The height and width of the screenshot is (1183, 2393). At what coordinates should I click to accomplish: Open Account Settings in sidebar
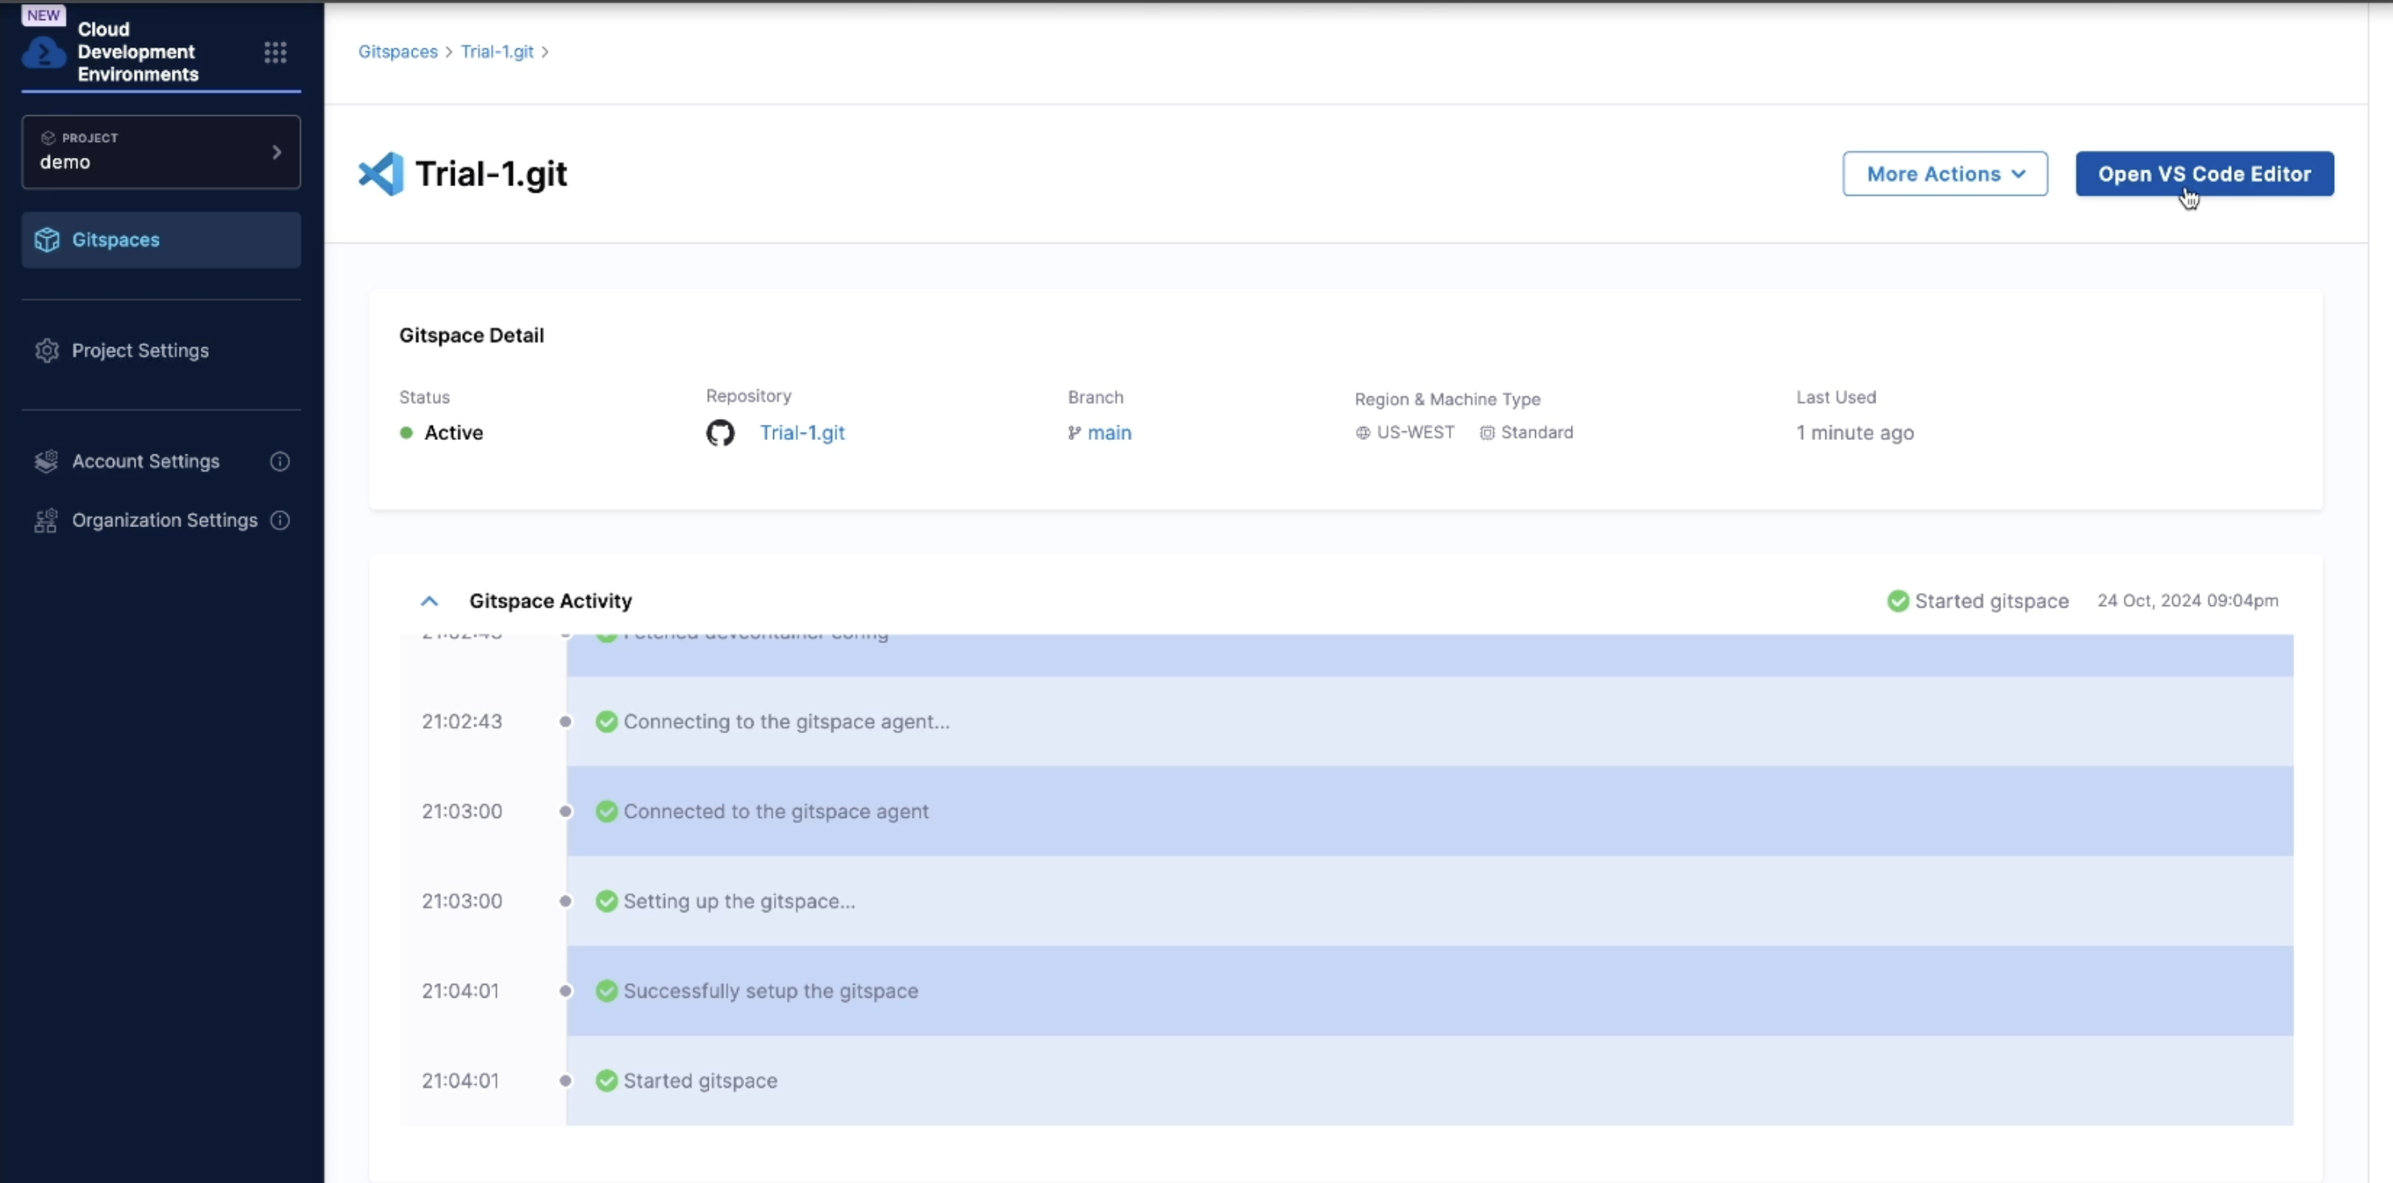pos(145,462)
